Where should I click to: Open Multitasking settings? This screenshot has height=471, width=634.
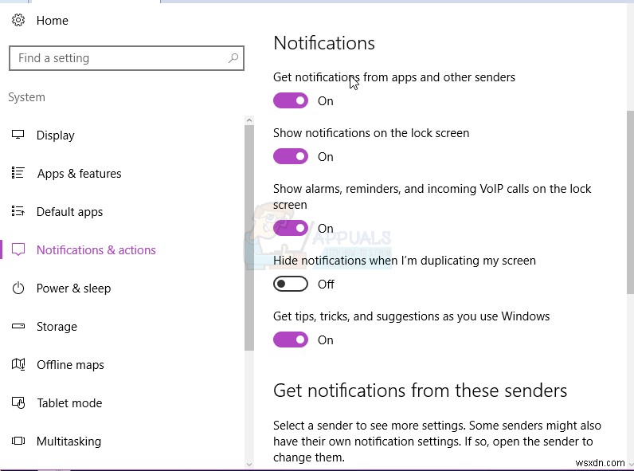click(x=68, y=442)
